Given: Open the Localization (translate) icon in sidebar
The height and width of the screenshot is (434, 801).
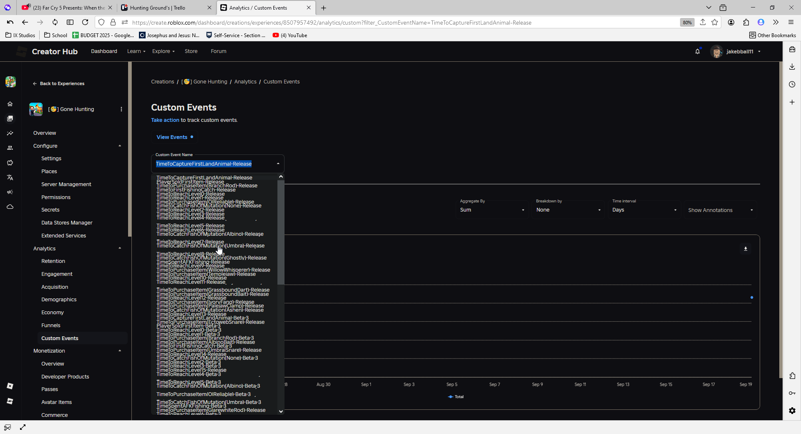Looking at the screenshot, I should point(10,177).
